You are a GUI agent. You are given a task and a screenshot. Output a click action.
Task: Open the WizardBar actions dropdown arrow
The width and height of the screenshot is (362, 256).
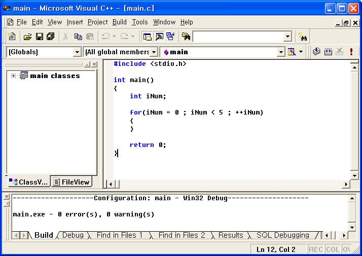[x=301, y=52]
